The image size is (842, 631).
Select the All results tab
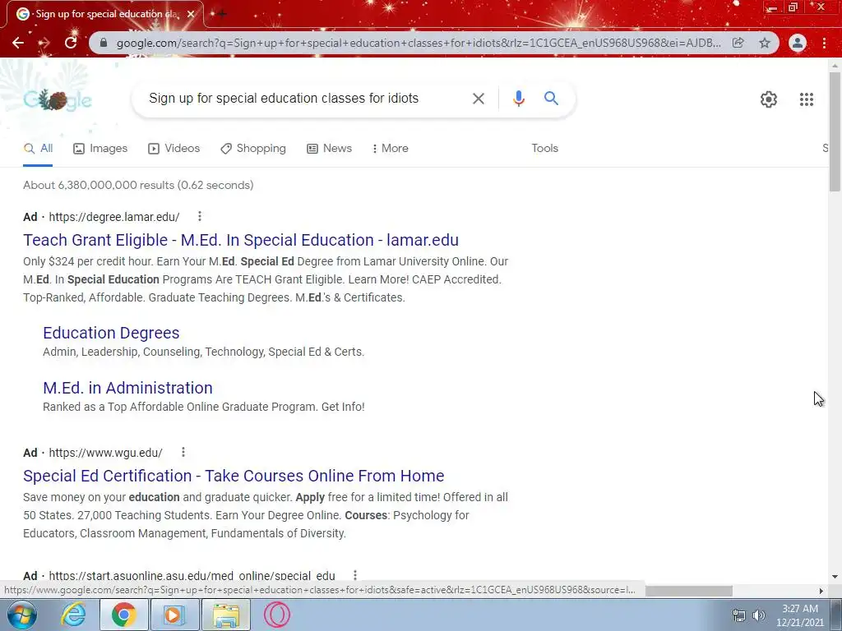click(x=38, y=149)
